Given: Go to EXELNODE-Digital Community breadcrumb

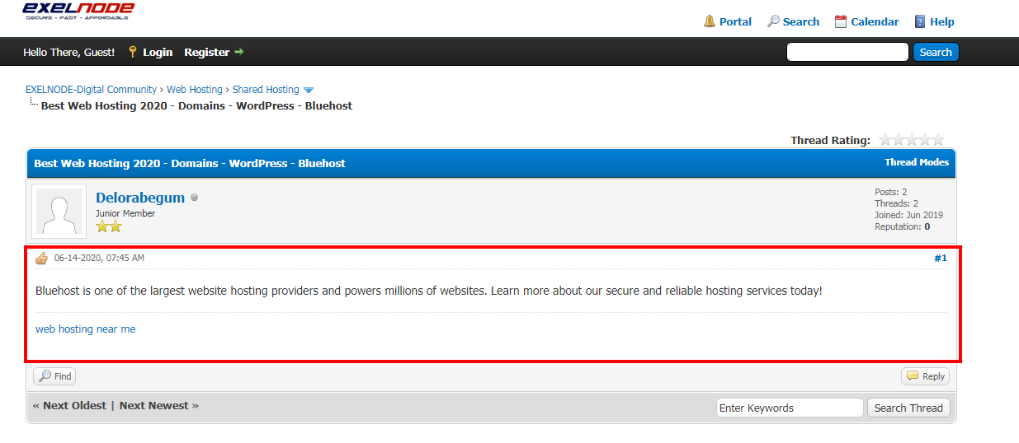Looking at the screenshot, I should point(91,89).
